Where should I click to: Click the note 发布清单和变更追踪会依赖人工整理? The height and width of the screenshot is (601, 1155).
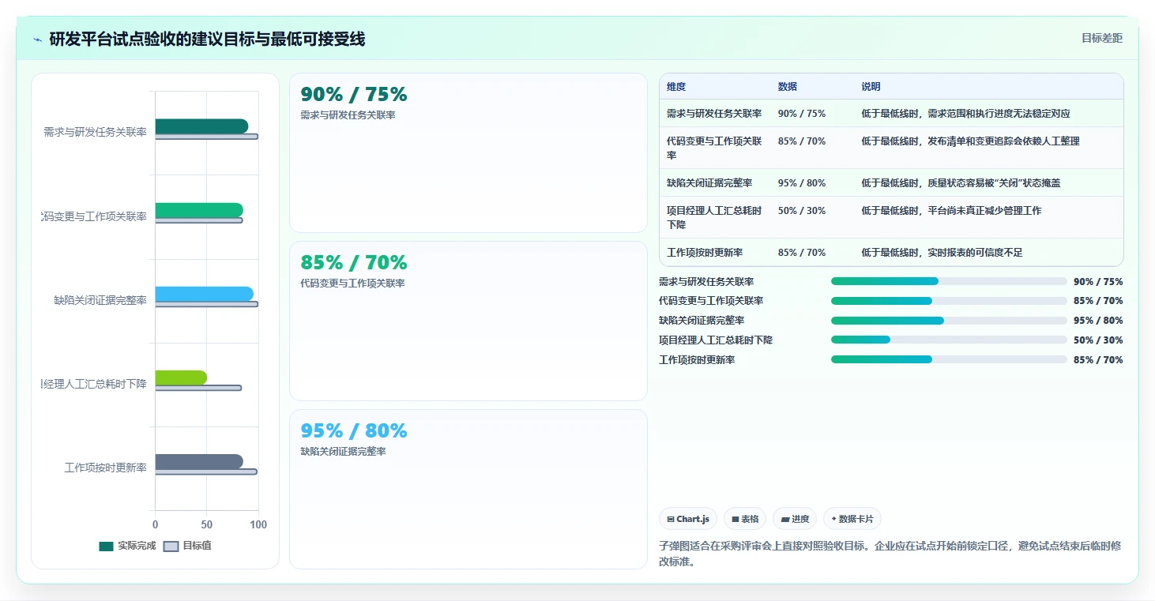pyautogui.click(x=1003, y=141)
